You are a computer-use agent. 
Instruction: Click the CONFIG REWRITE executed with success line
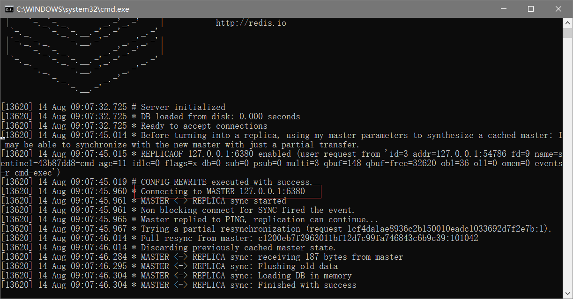156,182
